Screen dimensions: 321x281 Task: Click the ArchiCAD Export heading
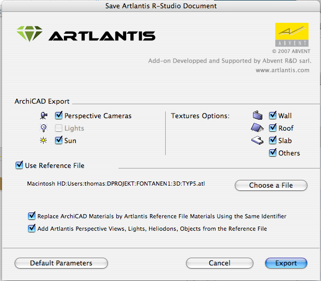(x=42, y=102)
